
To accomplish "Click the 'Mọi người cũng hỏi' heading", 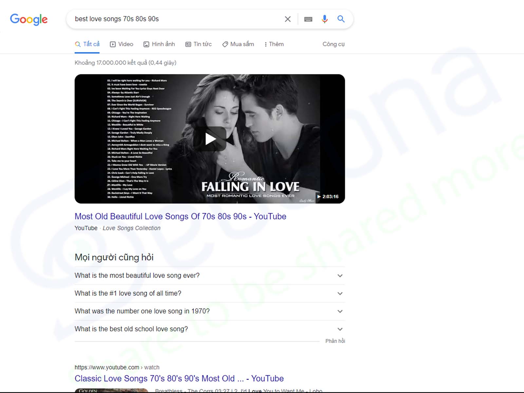I will [x=114, y=257].
